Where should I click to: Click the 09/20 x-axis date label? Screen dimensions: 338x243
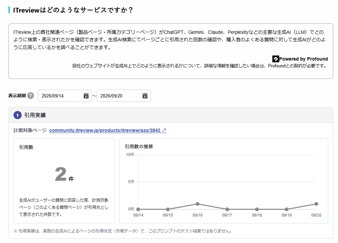click(x=316, y=215)
